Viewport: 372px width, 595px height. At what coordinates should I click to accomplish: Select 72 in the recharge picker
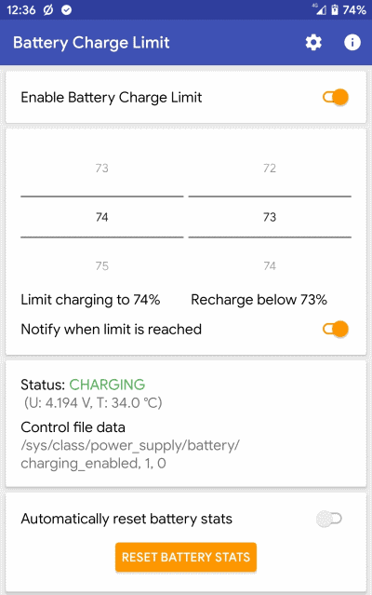pyautogui.click(x=270, y=169)
